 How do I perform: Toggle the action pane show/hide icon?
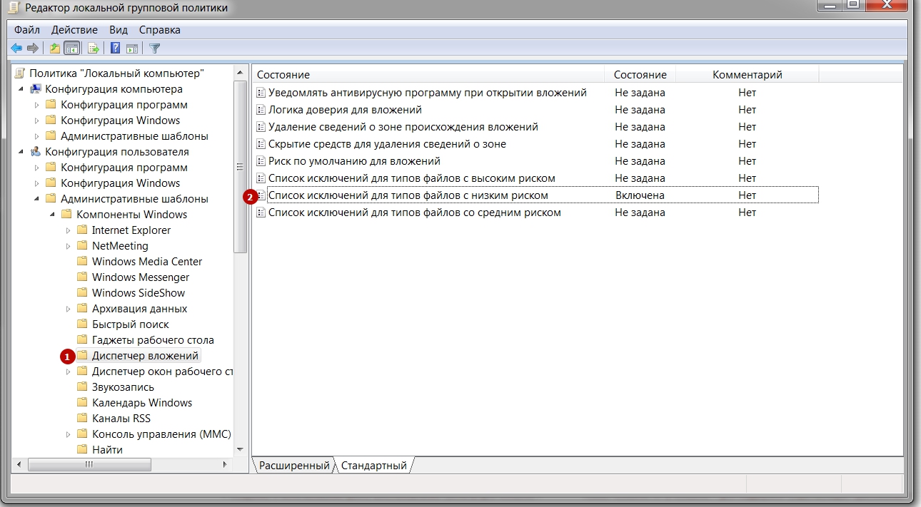click(x=131, y=48)
